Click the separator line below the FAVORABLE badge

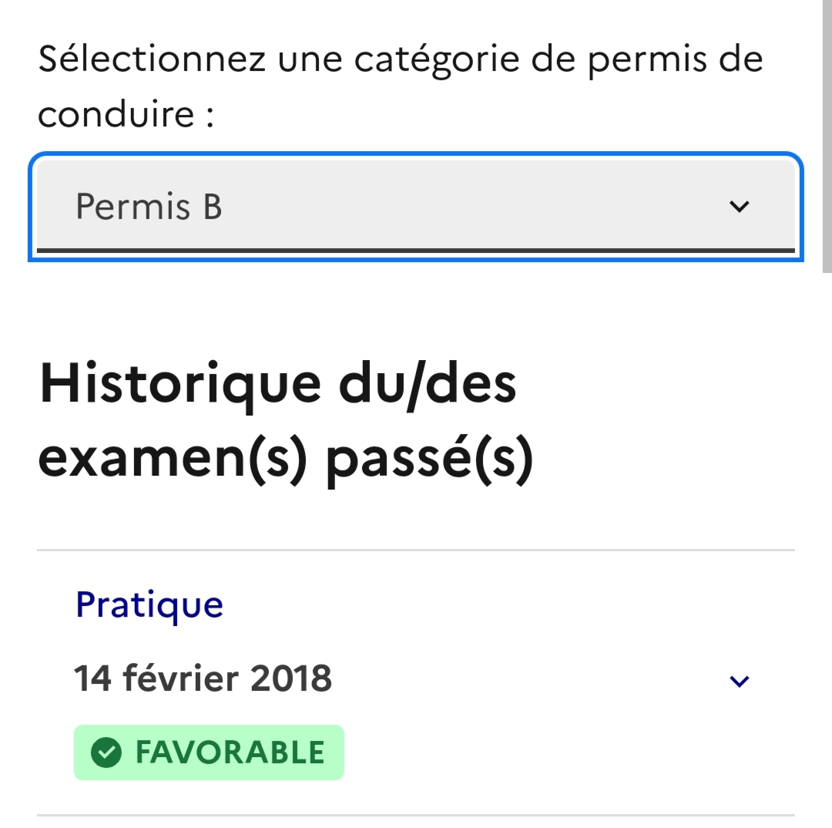pos(416,815)
